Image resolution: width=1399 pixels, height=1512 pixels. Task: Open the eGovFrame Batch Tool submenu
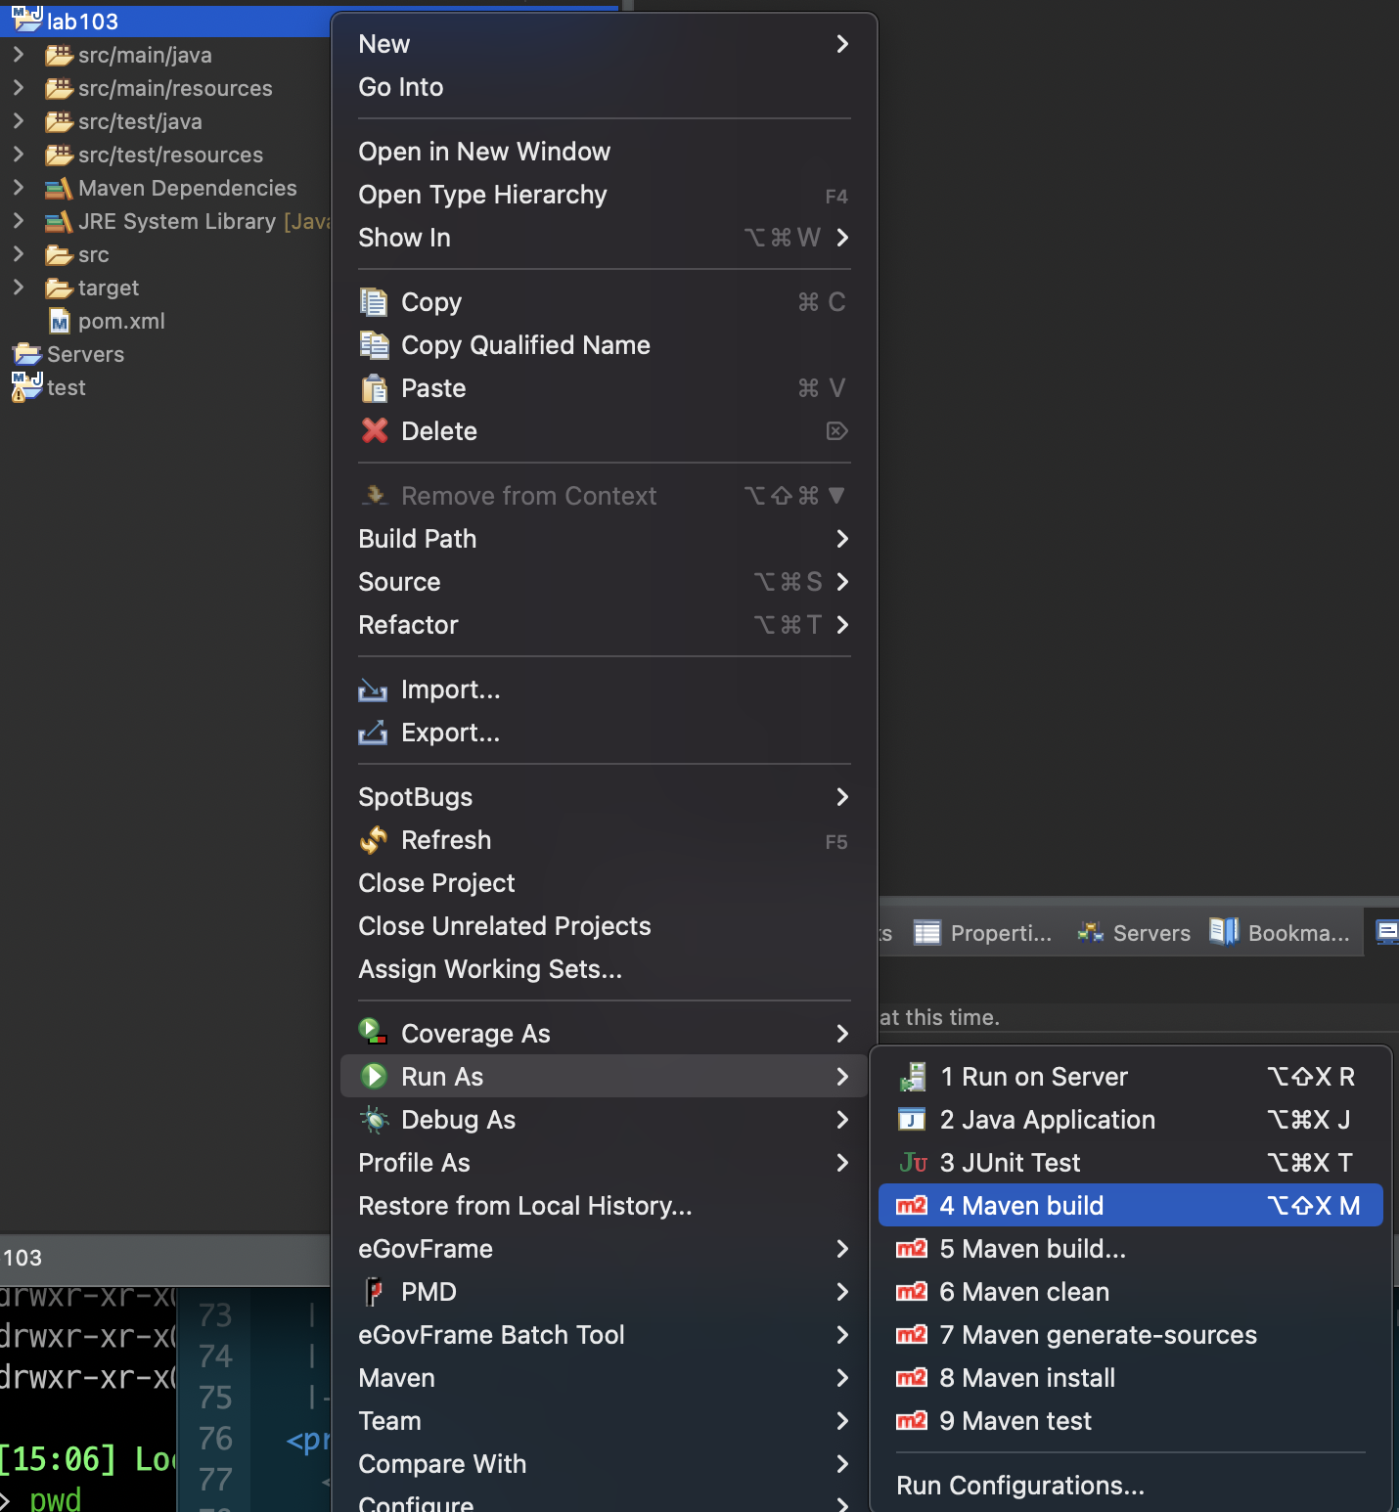[x=605, y=1335]
